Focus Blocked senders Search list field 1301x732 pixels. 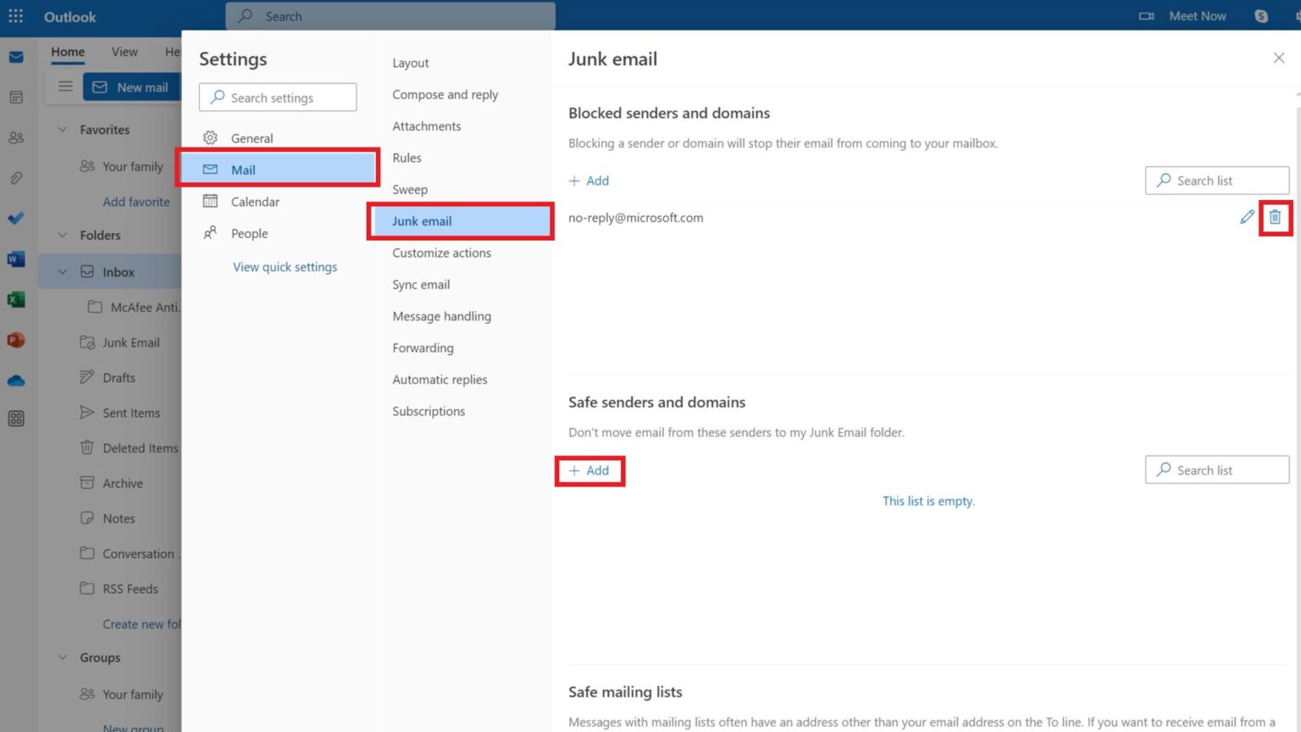pos(1217,180)
